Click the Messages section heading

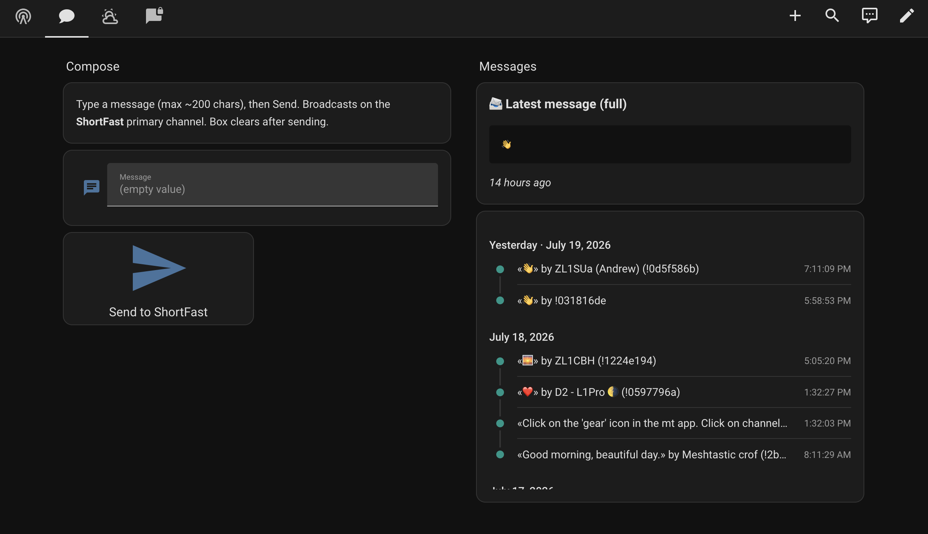pyautogui.click(x=508, y=66)
